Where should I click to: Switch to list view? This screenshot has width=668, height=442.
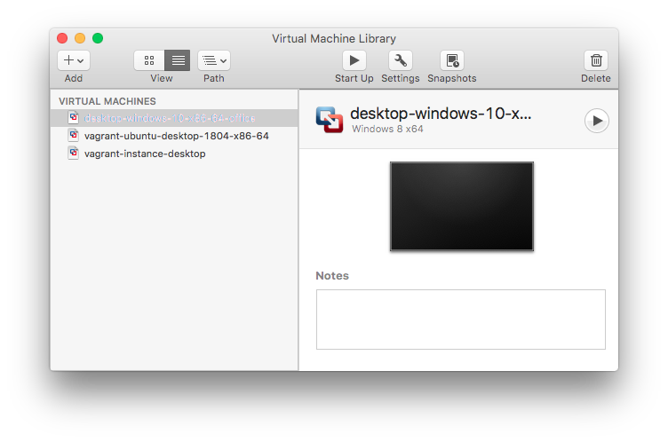tap(178, 60)
